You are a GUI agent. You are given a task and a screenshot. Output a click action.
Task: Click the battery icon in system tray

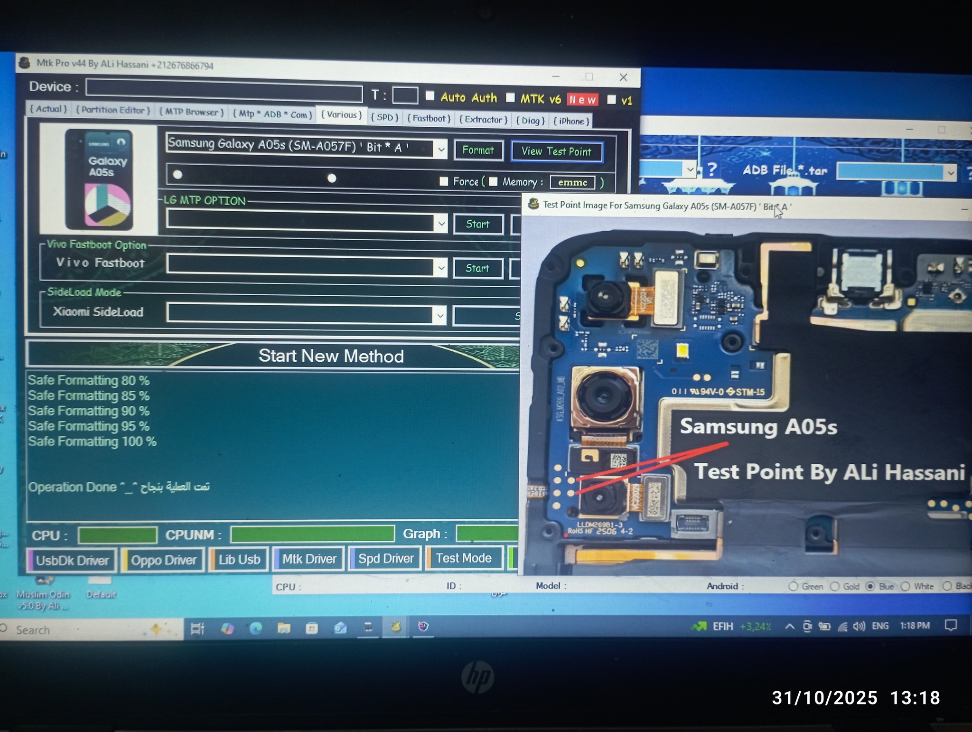pos(824,627)
